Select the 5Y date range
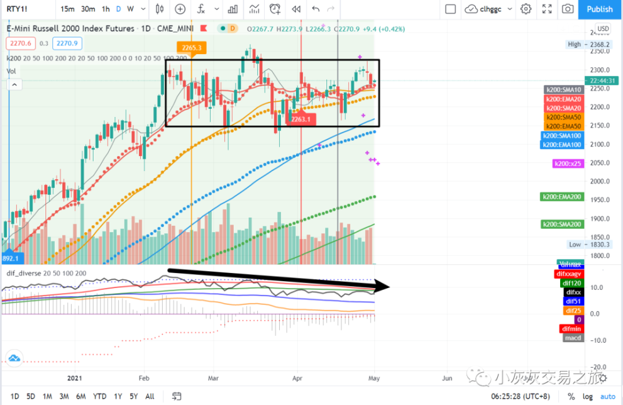The width and height of the screenshot is (623, 405). [133, 396]
